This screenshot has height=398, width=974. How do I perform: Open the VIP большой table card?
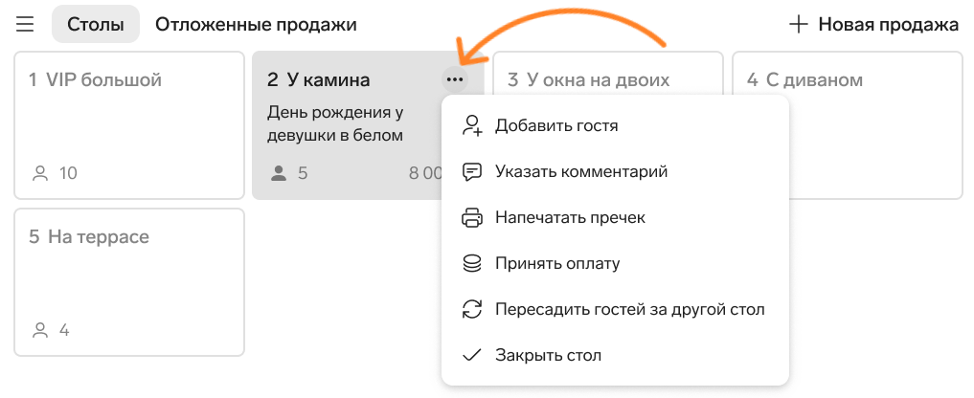click(129, 125)
